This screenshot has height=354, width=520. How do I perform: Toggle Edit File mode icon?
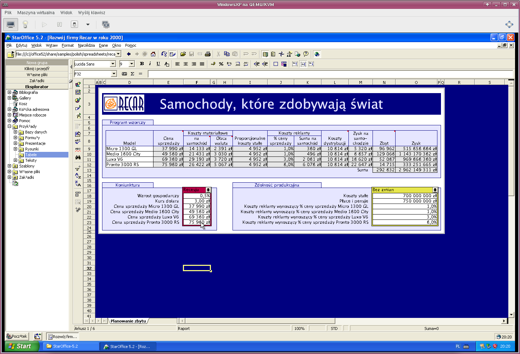point(173,54)
